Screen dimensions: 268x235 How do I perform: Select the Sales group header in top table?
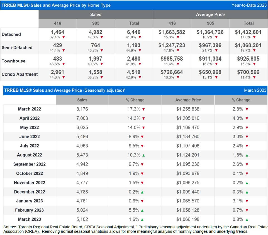point(96,14)
